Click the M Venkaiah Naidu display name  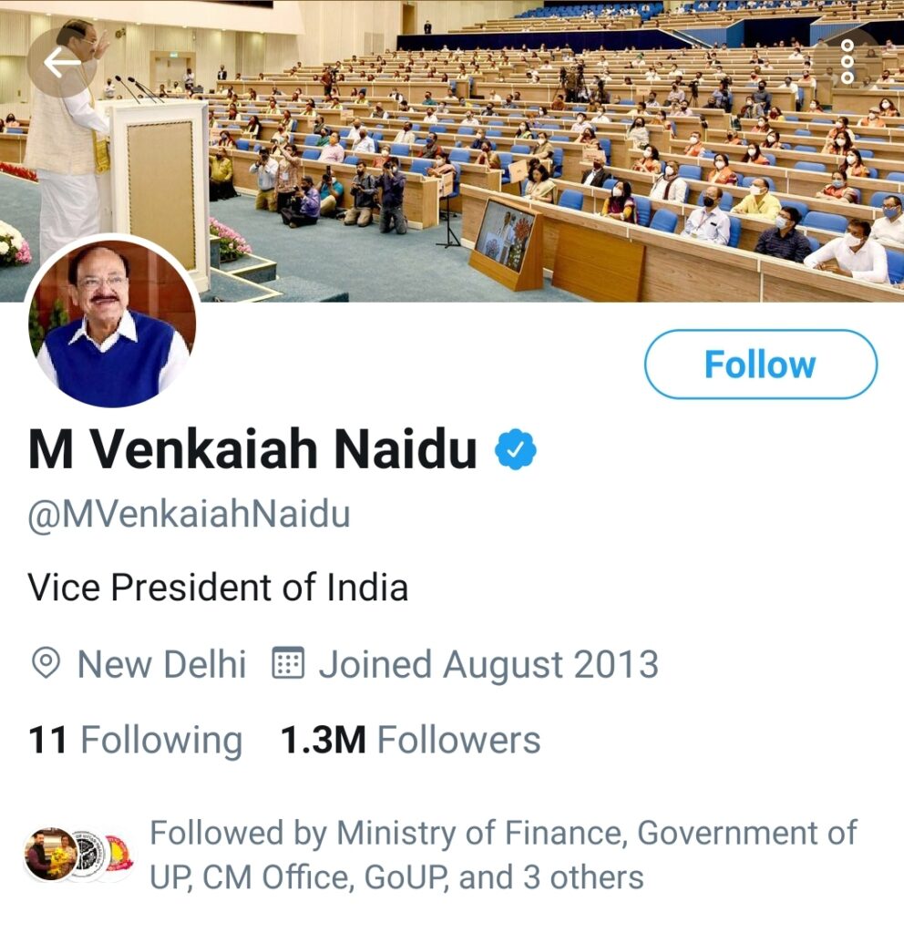coord(252,451)
